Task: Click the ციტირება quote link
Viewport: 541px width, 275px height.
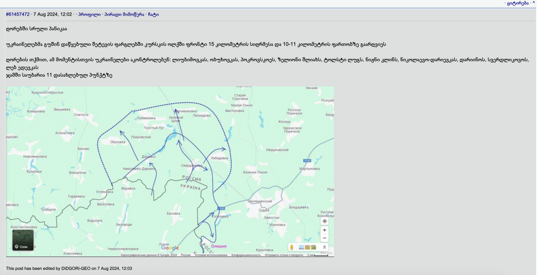Action: (518, 3)
